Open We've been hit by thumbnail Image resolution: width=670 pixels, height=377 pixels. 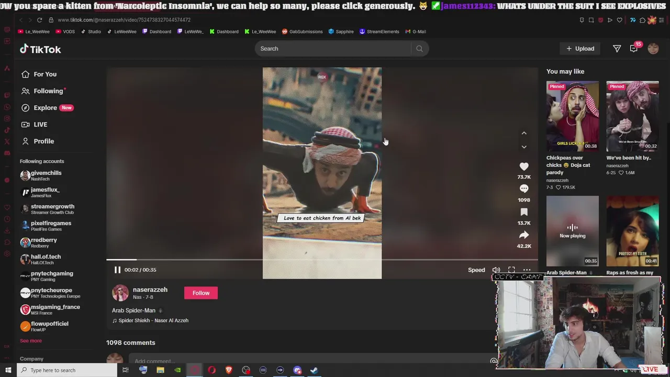pyautogui.click(x=633, y=116)
